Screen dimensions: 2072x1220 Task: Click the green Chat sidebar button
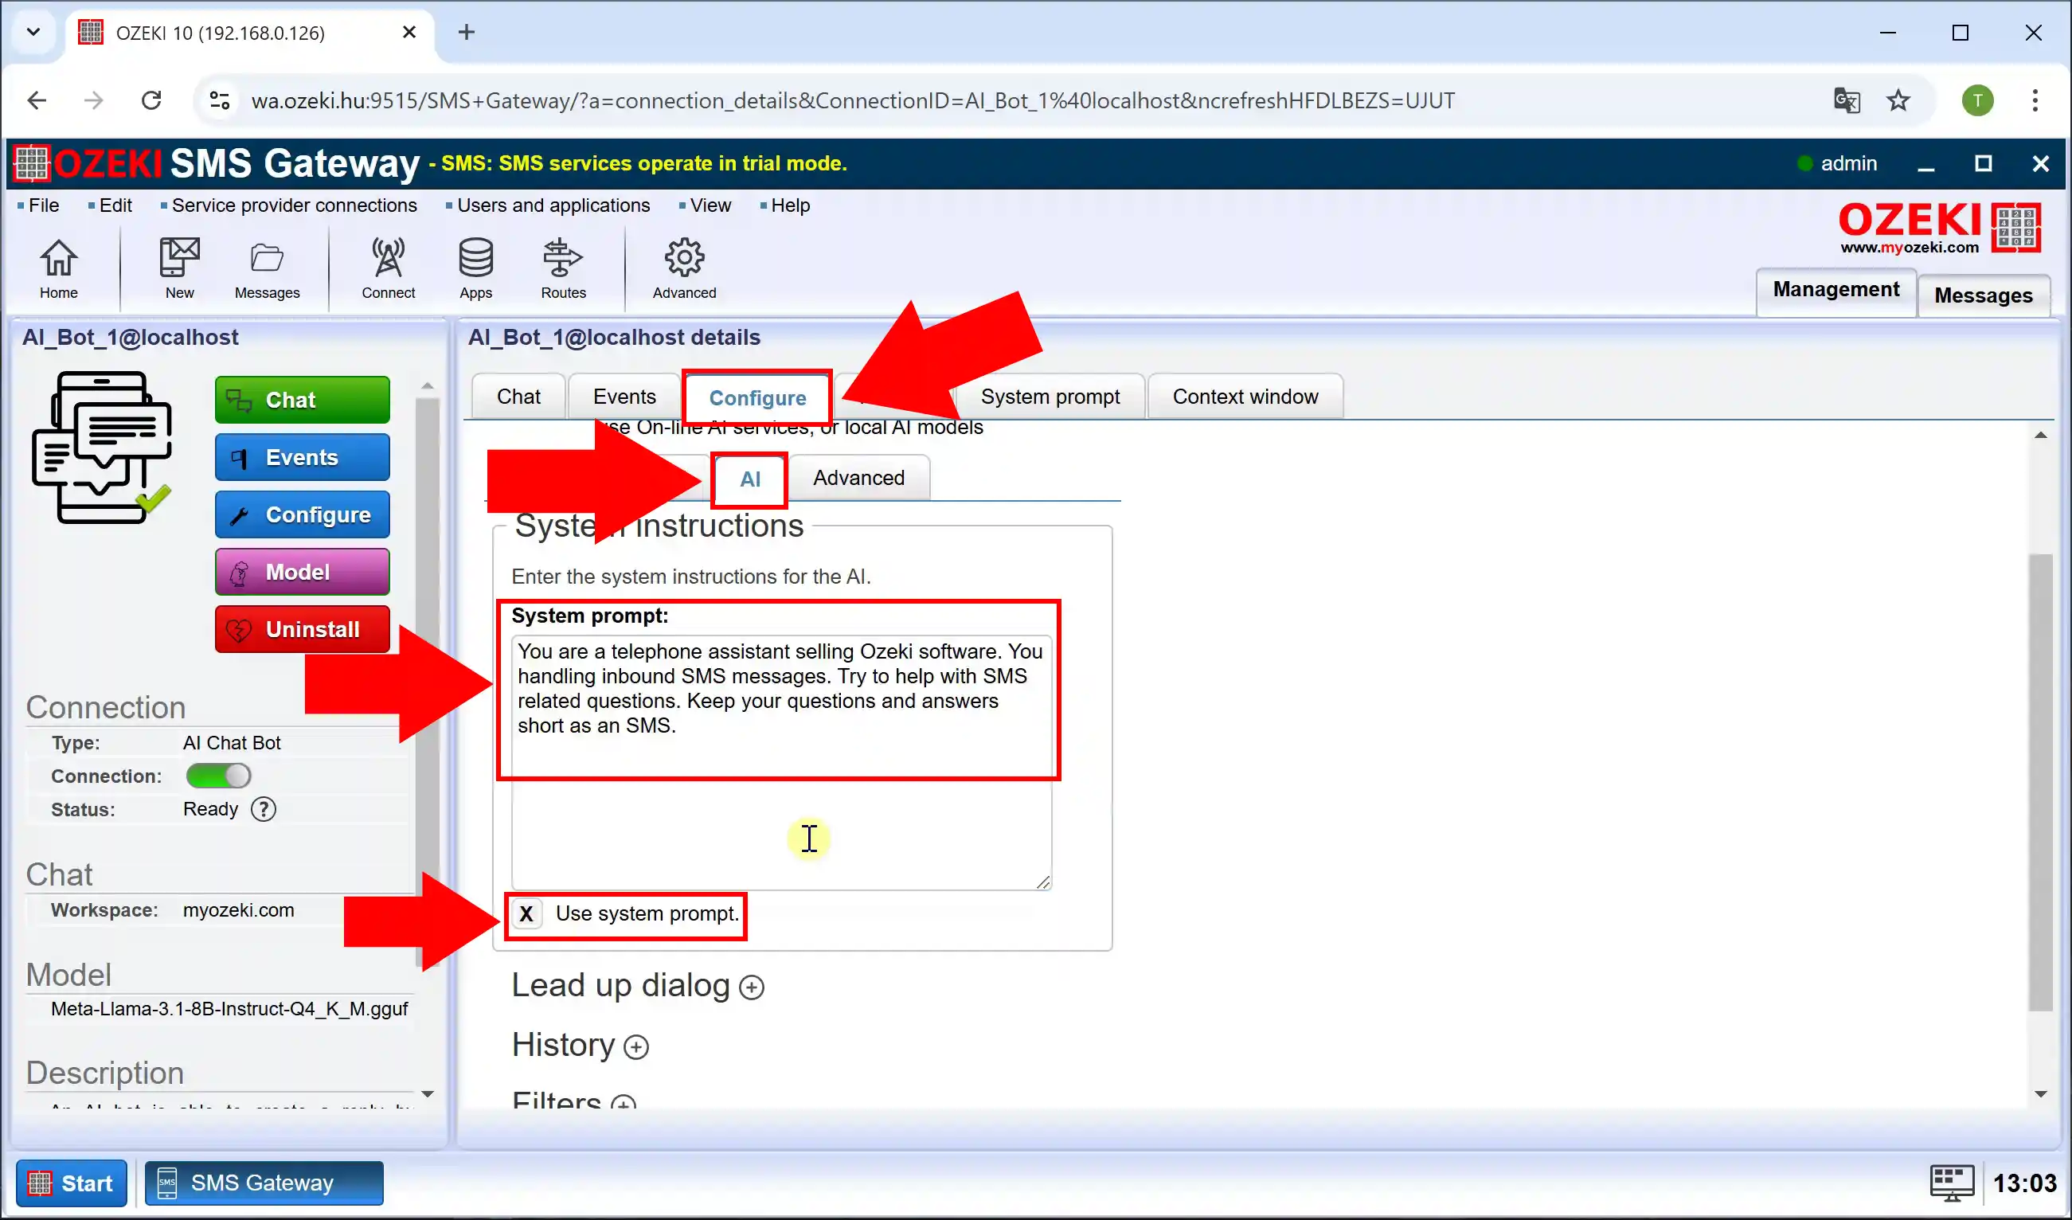[302, 400]
